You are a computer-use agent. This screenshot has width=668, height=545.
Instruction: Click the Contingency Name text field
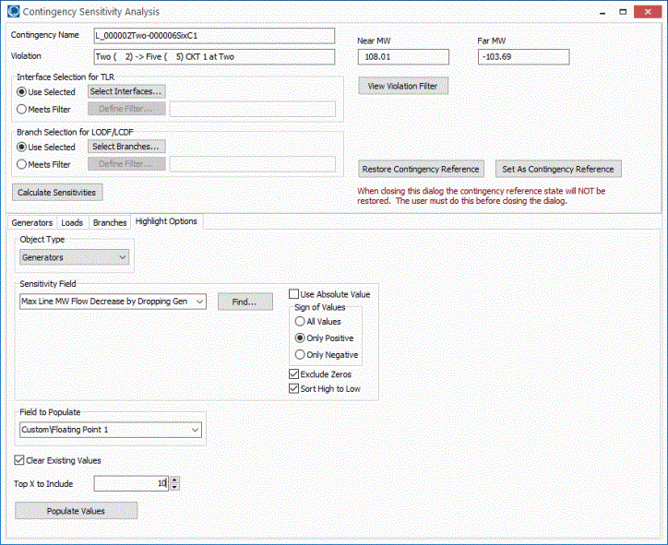[x=214, y=36]
